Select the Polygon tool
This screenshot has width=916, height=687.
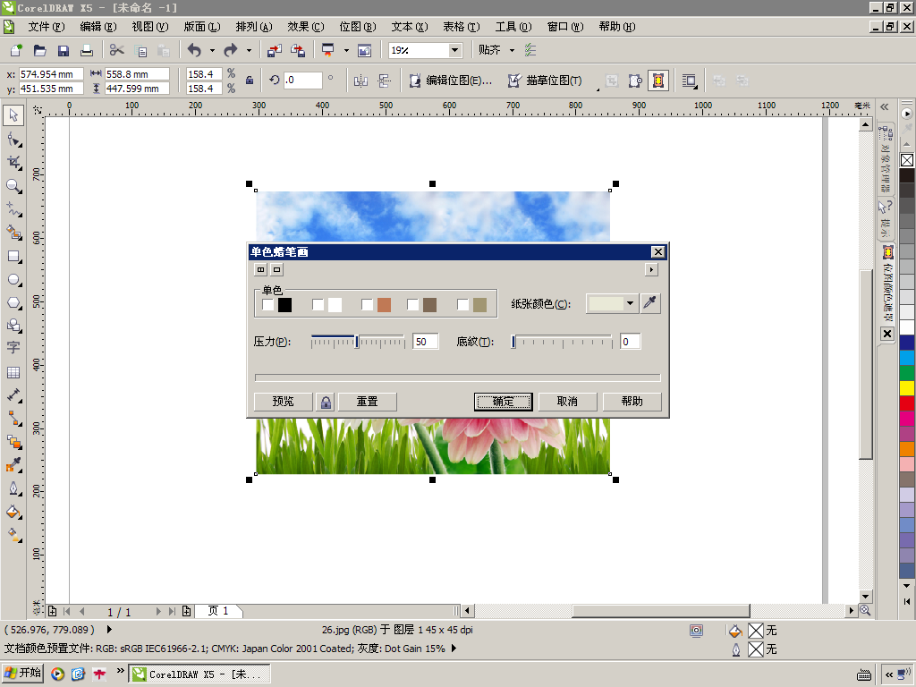(13, 302)
